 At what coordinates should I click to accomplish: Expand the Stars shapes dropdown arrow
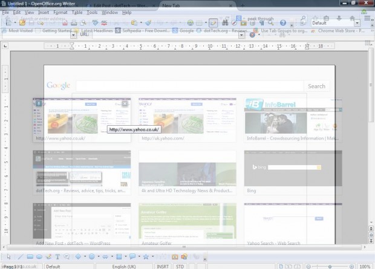152,256
